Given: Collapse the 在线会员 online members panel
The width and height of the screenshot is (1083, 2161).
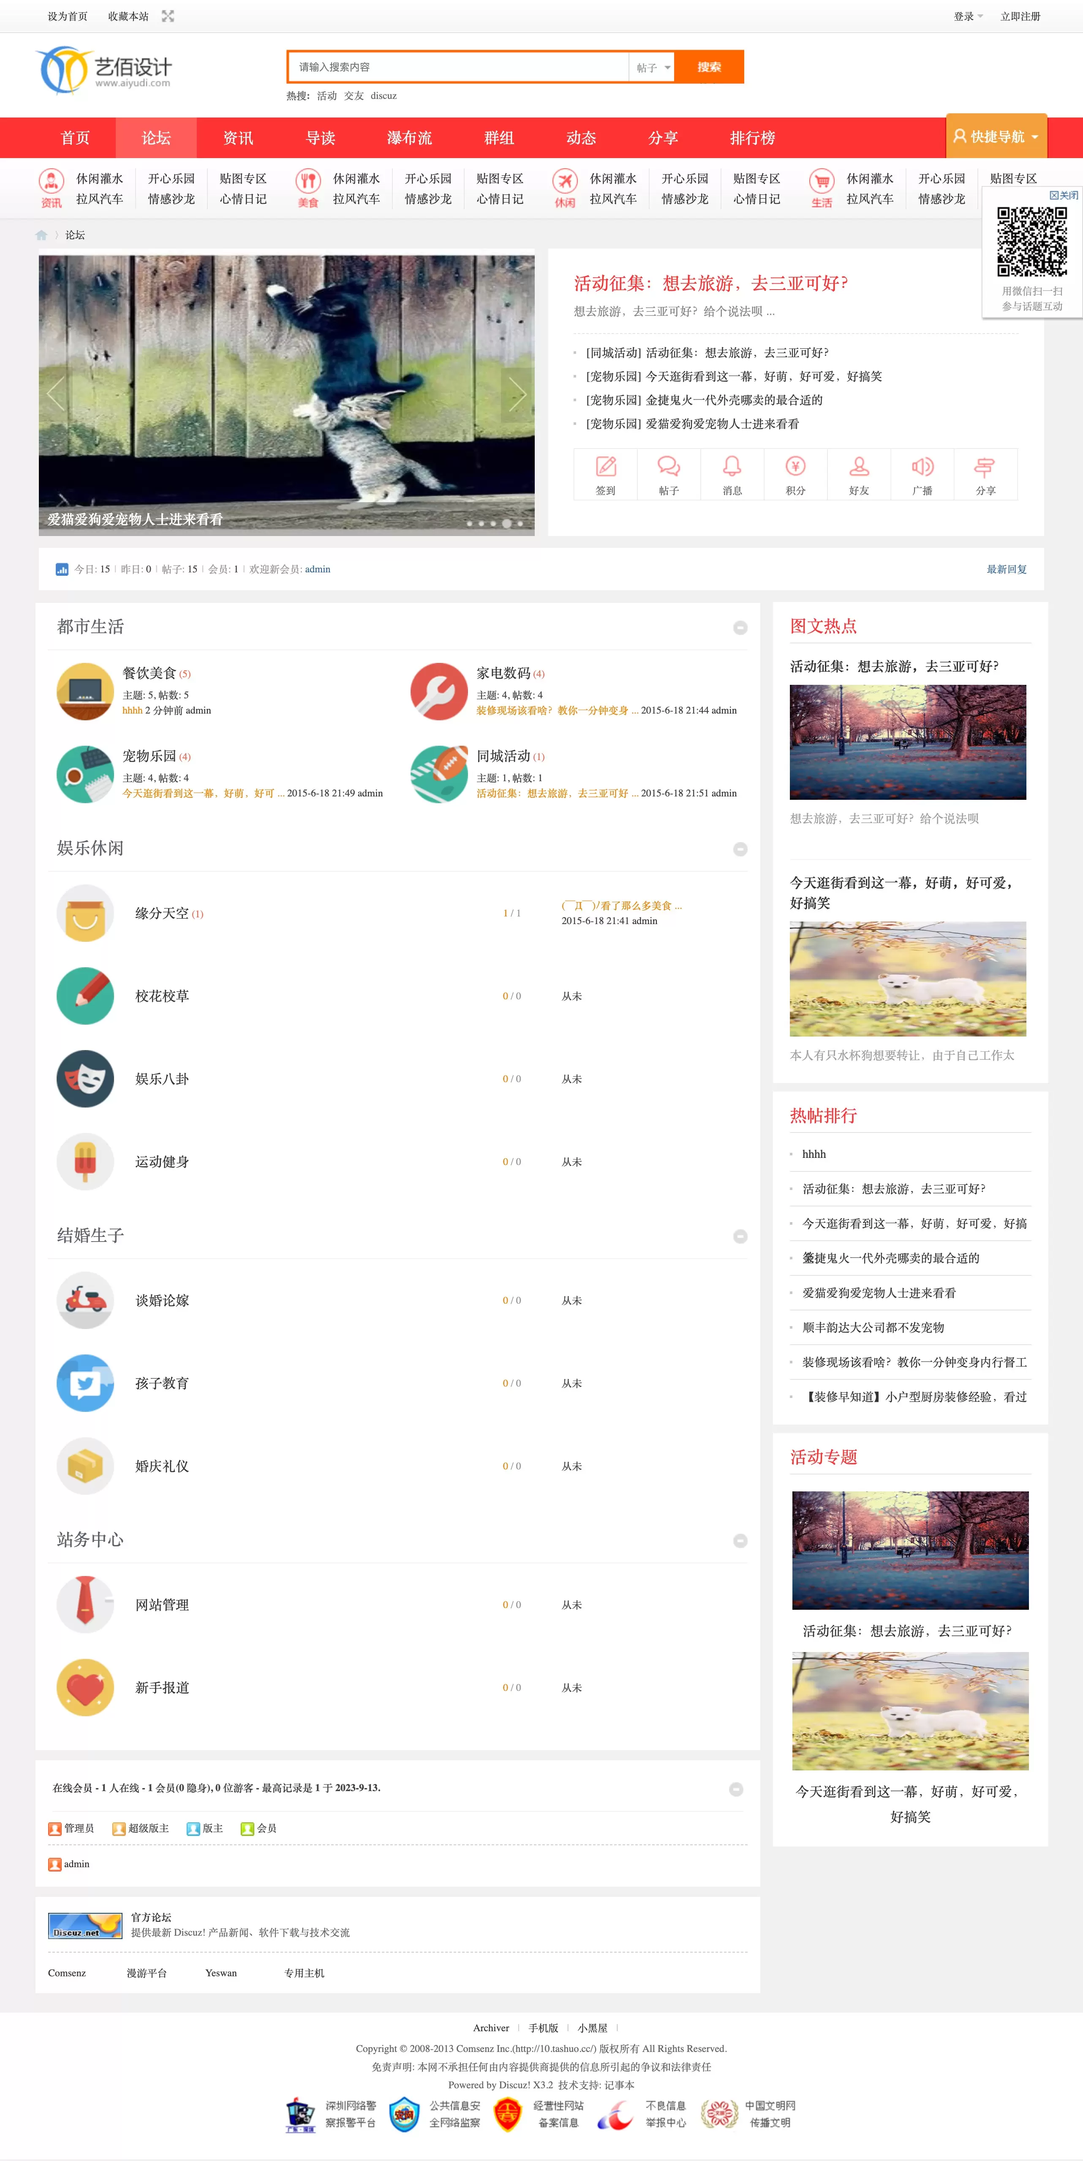Looking at the screenshot, I should tap(736, 1789).
